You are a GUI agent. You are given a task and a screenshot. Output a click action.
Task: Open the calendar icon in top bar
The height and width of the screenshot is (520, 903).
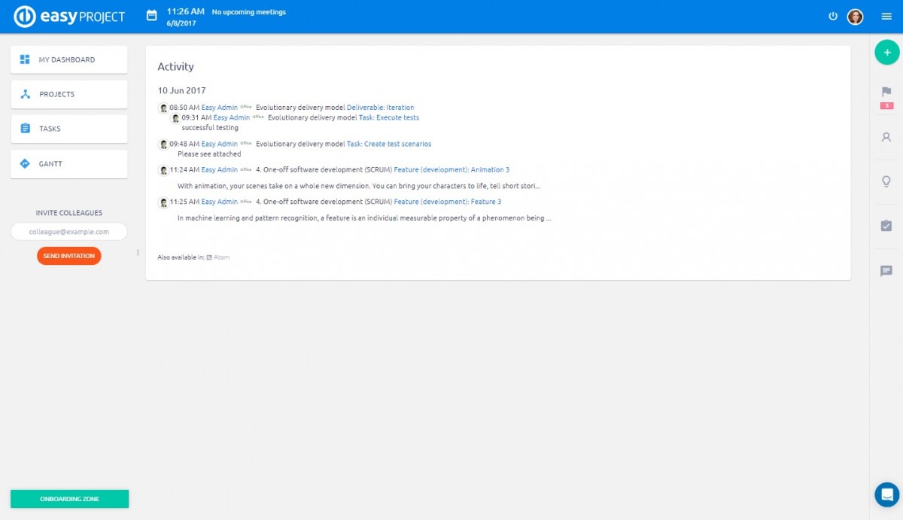point(151,16)
